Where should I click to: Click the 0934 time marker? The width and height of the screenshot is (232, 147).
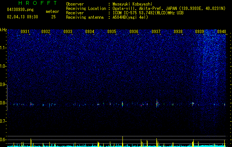pyautogui.click(x=90, y=32)
